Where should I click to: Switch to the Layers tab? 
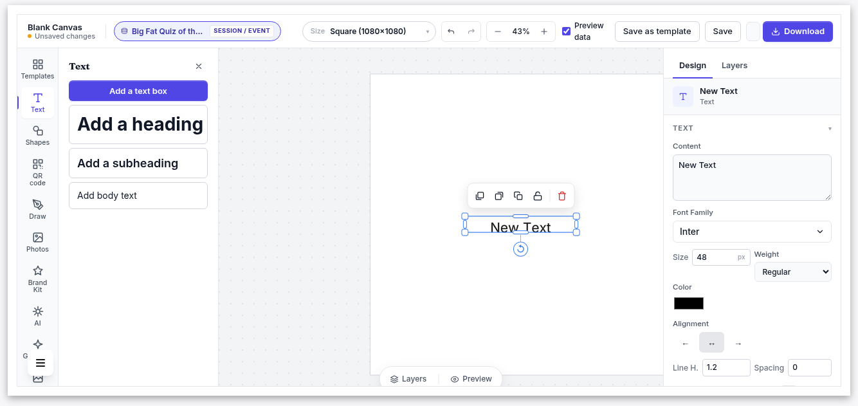pos(735,66)
